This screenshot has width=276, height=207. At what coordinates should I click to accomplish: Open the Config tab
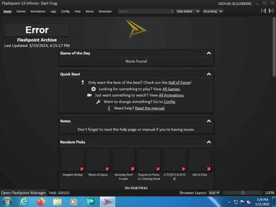[65, 11]
